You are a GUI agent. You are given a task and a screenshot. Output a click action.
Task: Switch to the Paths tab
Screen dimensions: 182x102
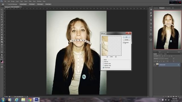coord(165,54)
